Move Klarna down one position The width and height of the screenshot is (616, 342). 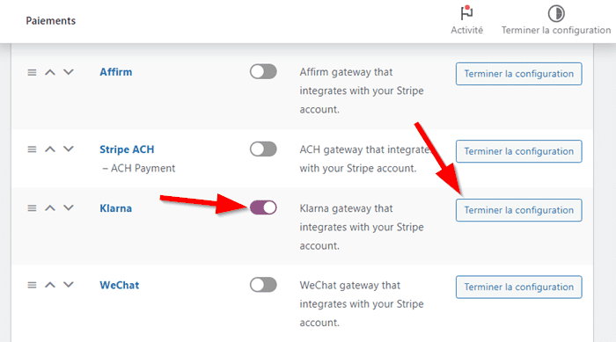tap(69, 208)
